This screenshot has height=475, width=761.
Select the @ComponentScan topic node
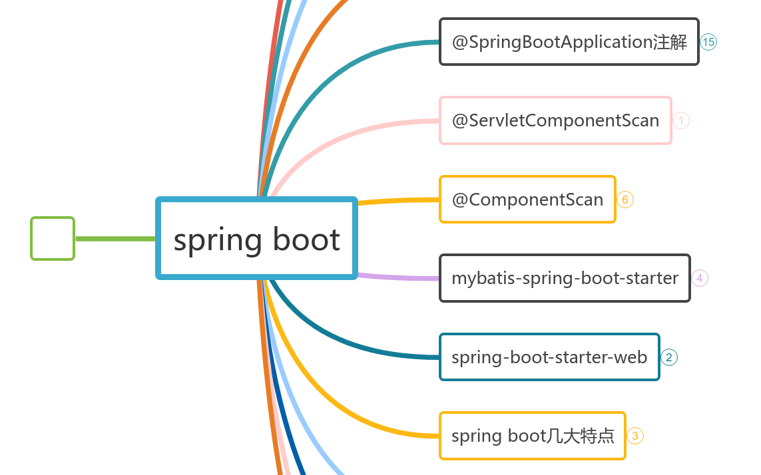tap(527, 199)
